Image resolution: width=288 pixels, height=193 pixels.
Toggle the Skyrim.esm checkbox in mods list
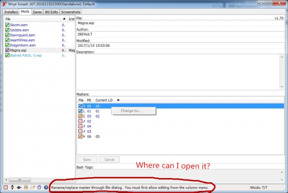coord(7,25)
